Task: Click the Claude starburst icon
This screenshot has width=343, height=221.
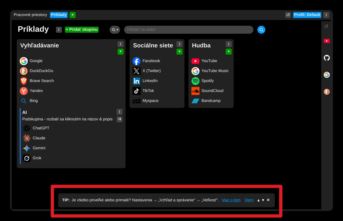Action: (x=27, y=138)
